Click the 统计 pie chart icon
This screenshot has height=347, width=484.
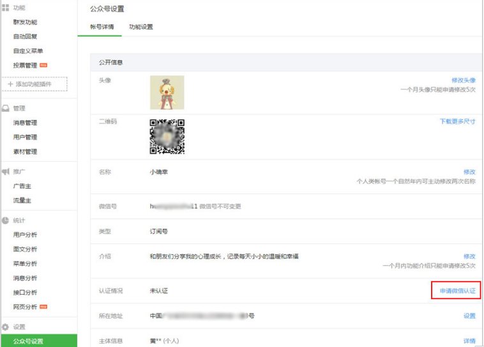(6, 220)
